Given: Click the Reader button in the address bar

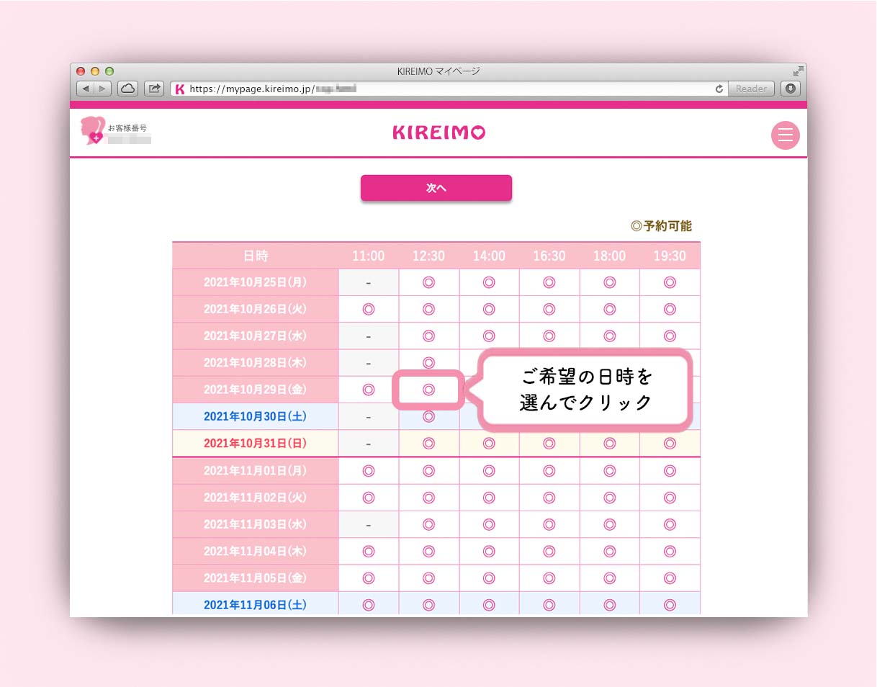Looking at the screenshot, I should (x=751, y=89).
